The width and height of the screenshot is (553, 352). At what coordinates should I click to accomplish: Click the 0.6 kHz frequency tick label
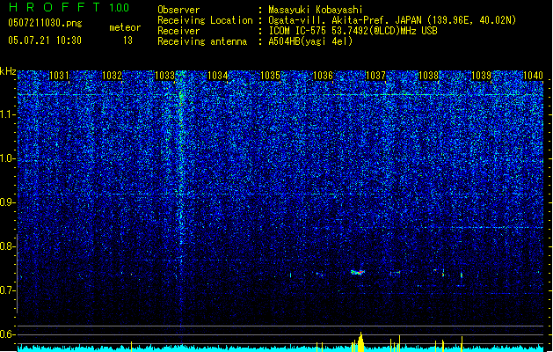coord(7,334)
